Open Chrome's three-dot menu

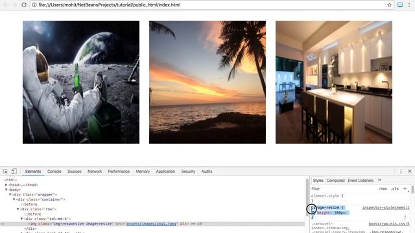click(x=409, y=5)
